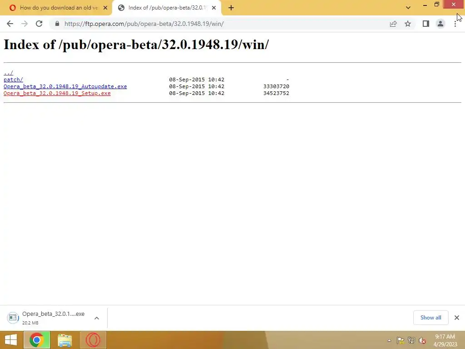
Task: Close the 'Index of /pub/opera-beta' tab
Action: 214,8
